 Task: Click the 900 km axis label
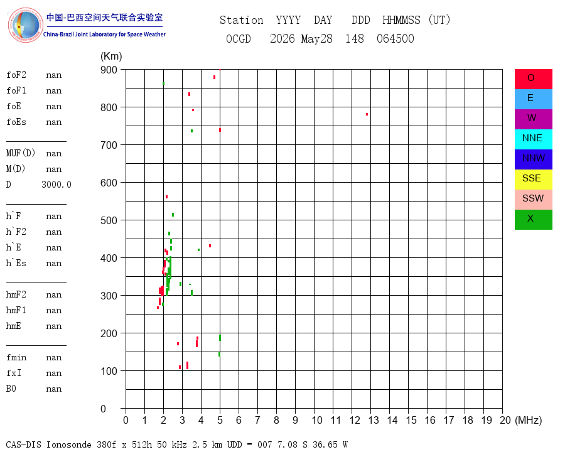109,70
